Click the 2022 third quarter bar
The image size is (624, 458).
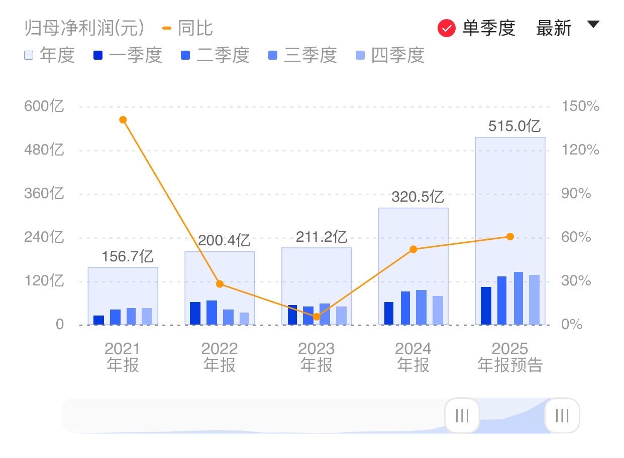[228, 317]
